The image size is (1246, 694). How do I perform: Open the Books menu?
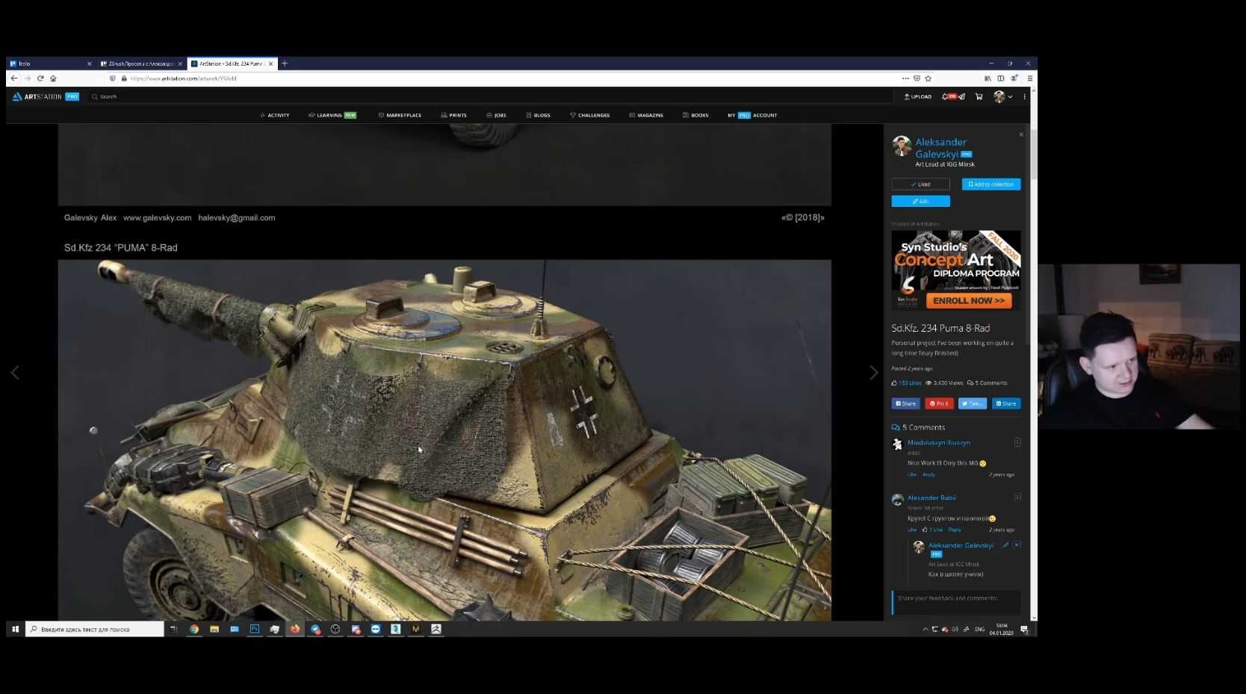695,115
